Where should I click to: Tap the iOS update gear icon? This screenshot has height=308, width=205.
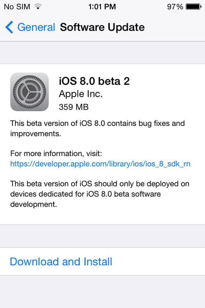point(29,92)
